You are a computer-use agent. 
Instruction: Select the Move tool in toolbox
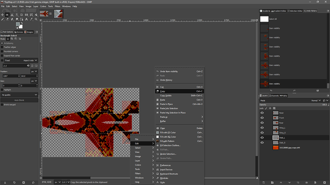(x=2, y=15)
